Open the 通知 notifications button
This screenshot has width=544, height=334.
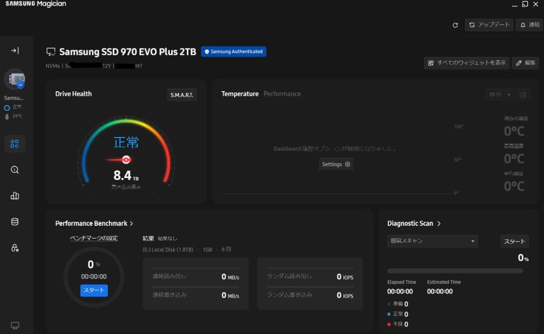(529, 25)
